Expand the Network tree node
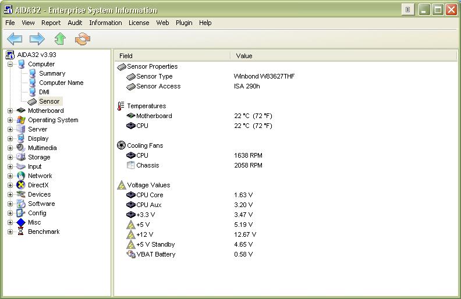Viewport: 461px width, 299px height. pos(10,176)
